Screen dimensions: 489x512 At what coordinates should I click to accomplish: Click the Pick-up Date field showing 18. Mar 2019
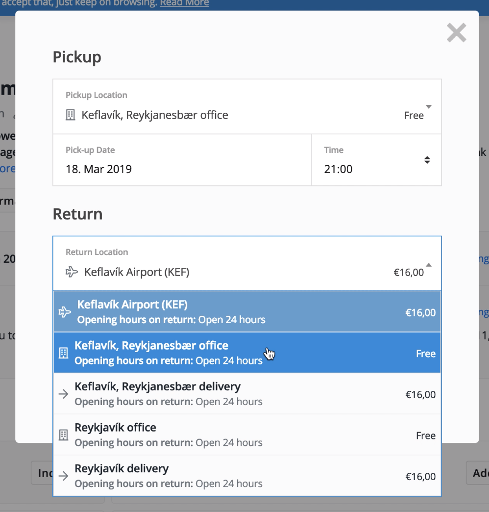(x=182, y=160)
